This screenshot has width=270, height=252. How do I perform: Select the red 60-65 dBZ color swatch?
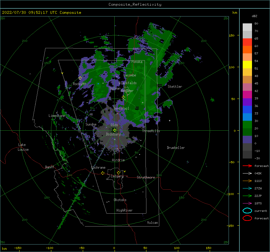click(x=247, y=42)
